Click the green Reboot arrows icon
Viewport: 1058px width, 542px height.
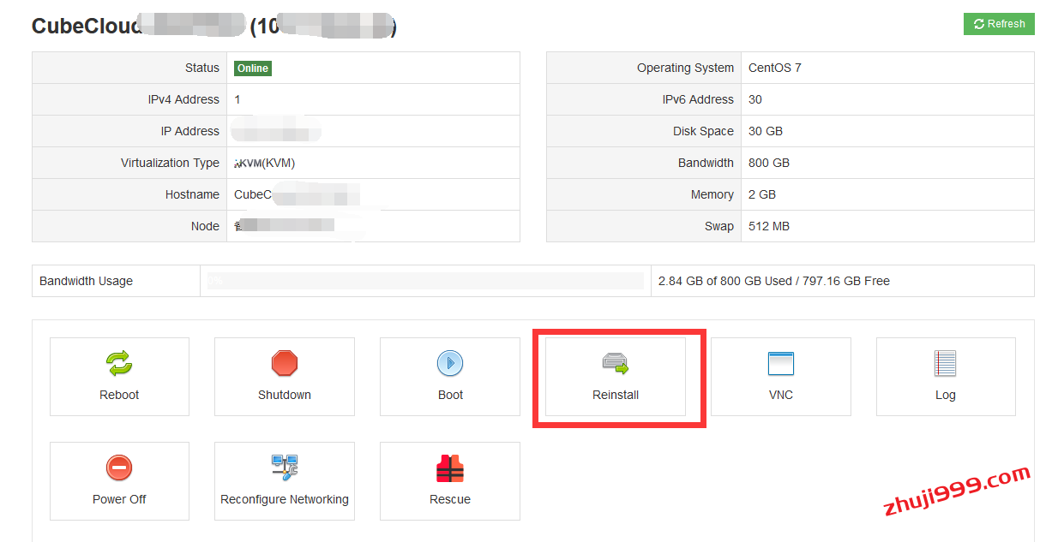coord(119,364)
